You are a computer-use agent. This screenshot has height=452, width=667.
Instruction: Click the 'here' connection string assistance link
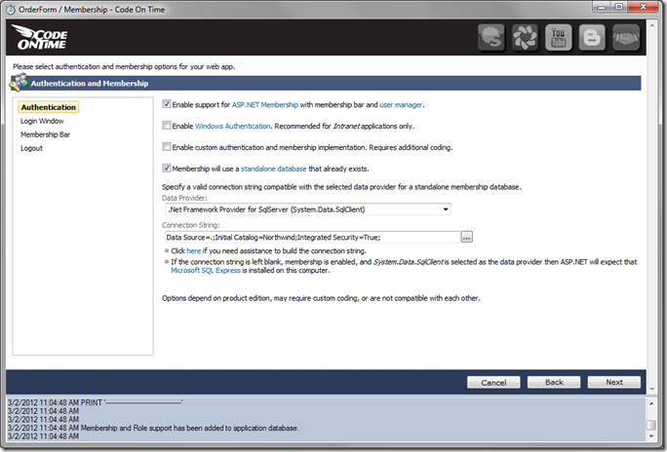pos(193,251)
